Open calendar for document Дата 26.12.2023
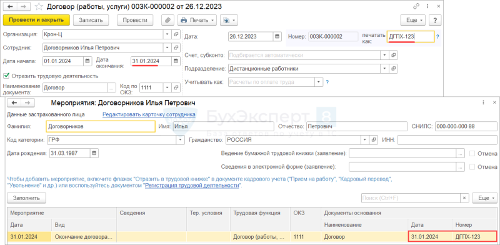 [x=277, y=36]
